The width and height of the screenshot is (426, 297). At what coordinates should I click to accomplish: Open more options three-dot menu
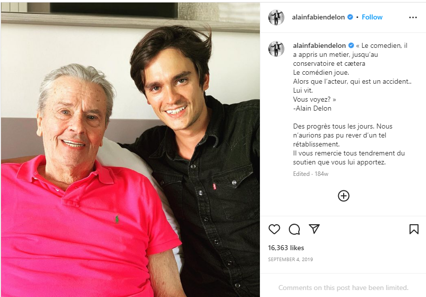coord(413,17)
